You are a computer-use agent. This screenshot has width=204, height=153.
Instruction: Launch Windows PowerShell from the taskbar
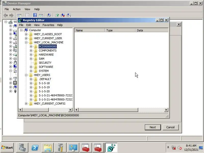pos(35,148)
